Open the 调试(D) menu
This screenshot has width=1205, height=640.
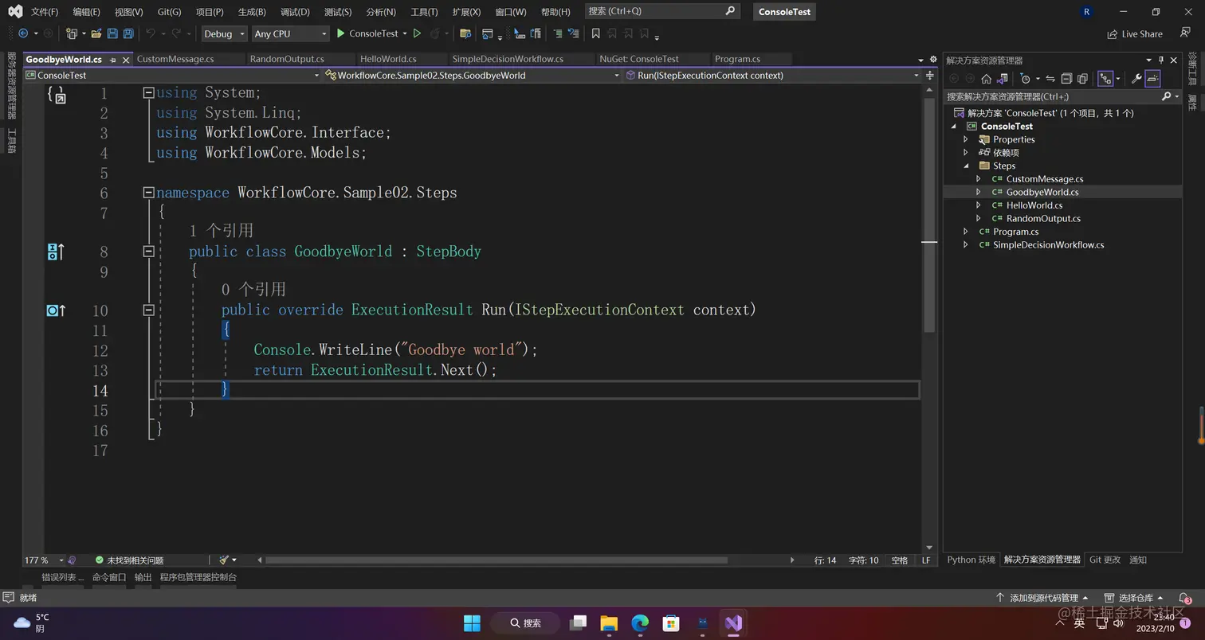[295, 12]
